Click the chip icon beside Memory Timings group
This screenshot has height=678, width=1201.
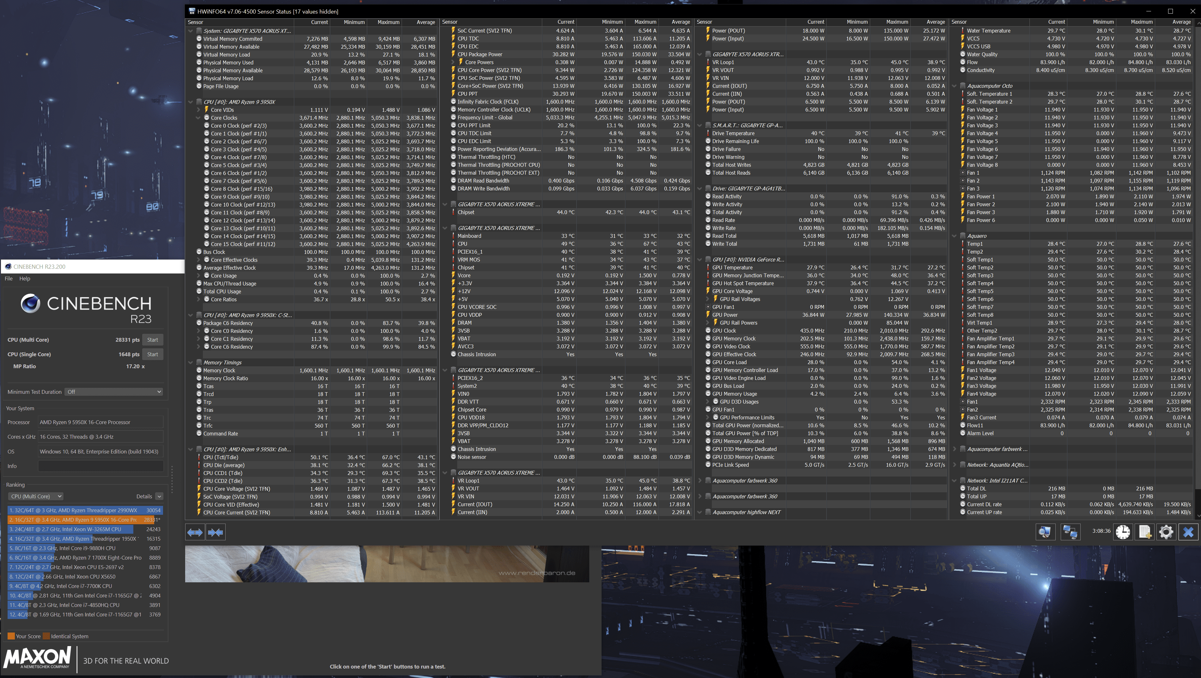pyautogui.click(x=199, y=362)
